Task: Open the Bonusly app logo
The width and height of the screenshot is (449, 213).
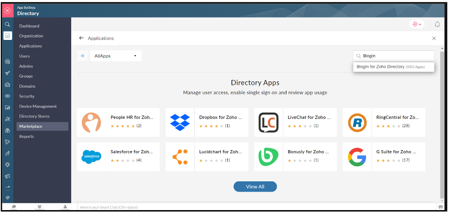Action: coord(268,157)
